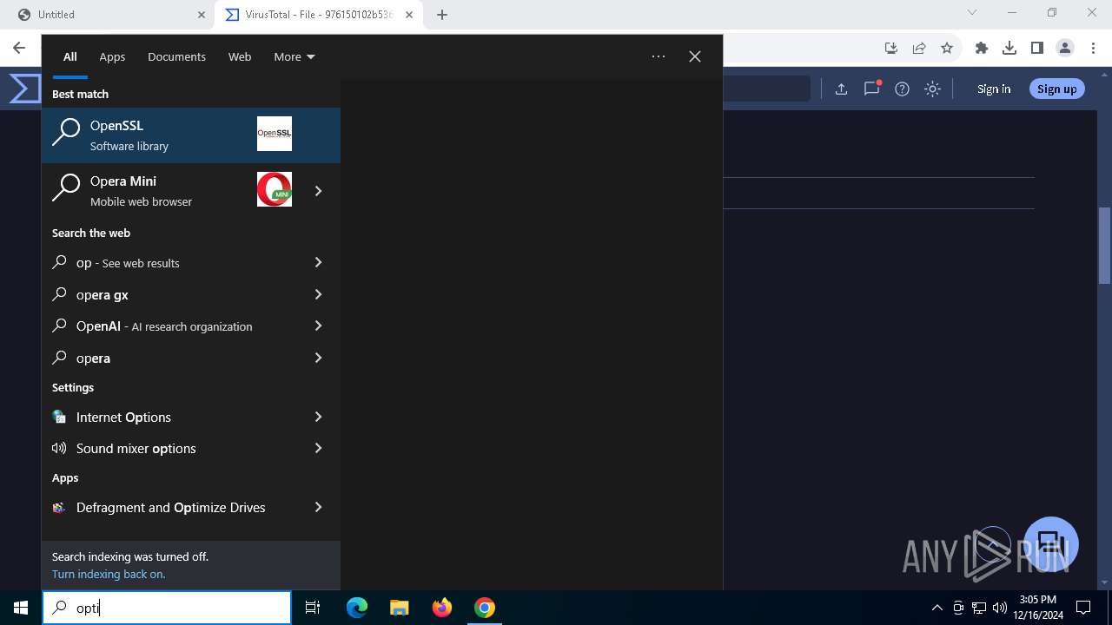Viewport: 1112px width, 625px height.
Task: Expand the Sound mixer options arrow
Action: [x=318, y=448]
